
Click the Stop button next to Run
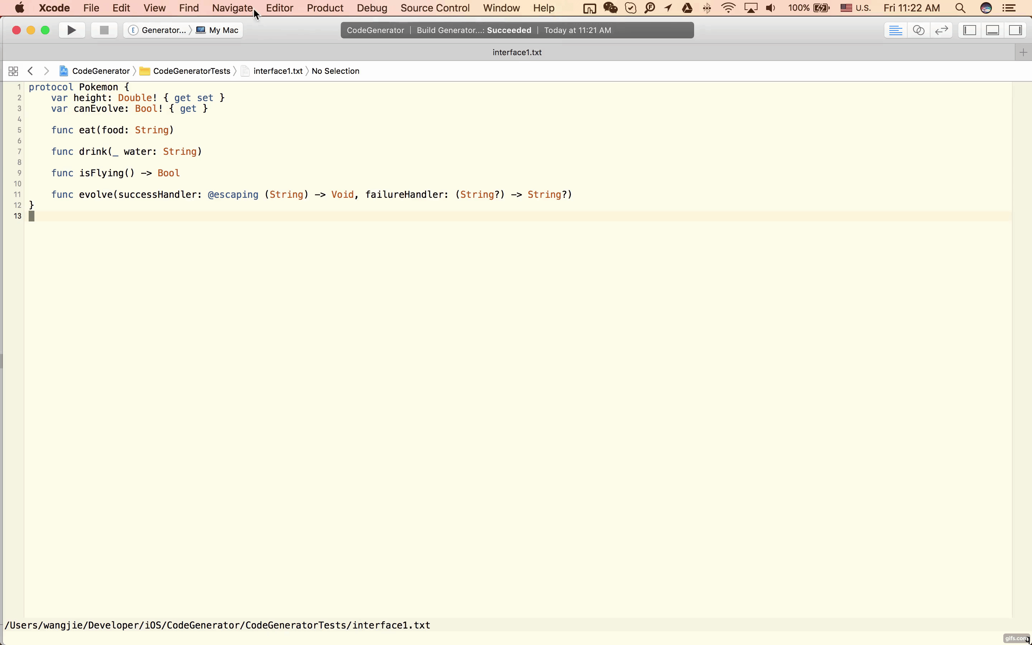coord(103,30)
